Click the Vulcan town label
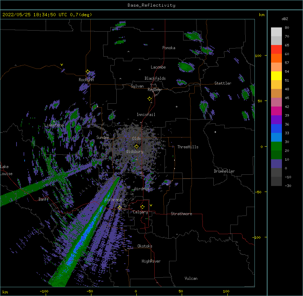Image resolution: width=303 pixels, height=296 pixels. (191, 278)
